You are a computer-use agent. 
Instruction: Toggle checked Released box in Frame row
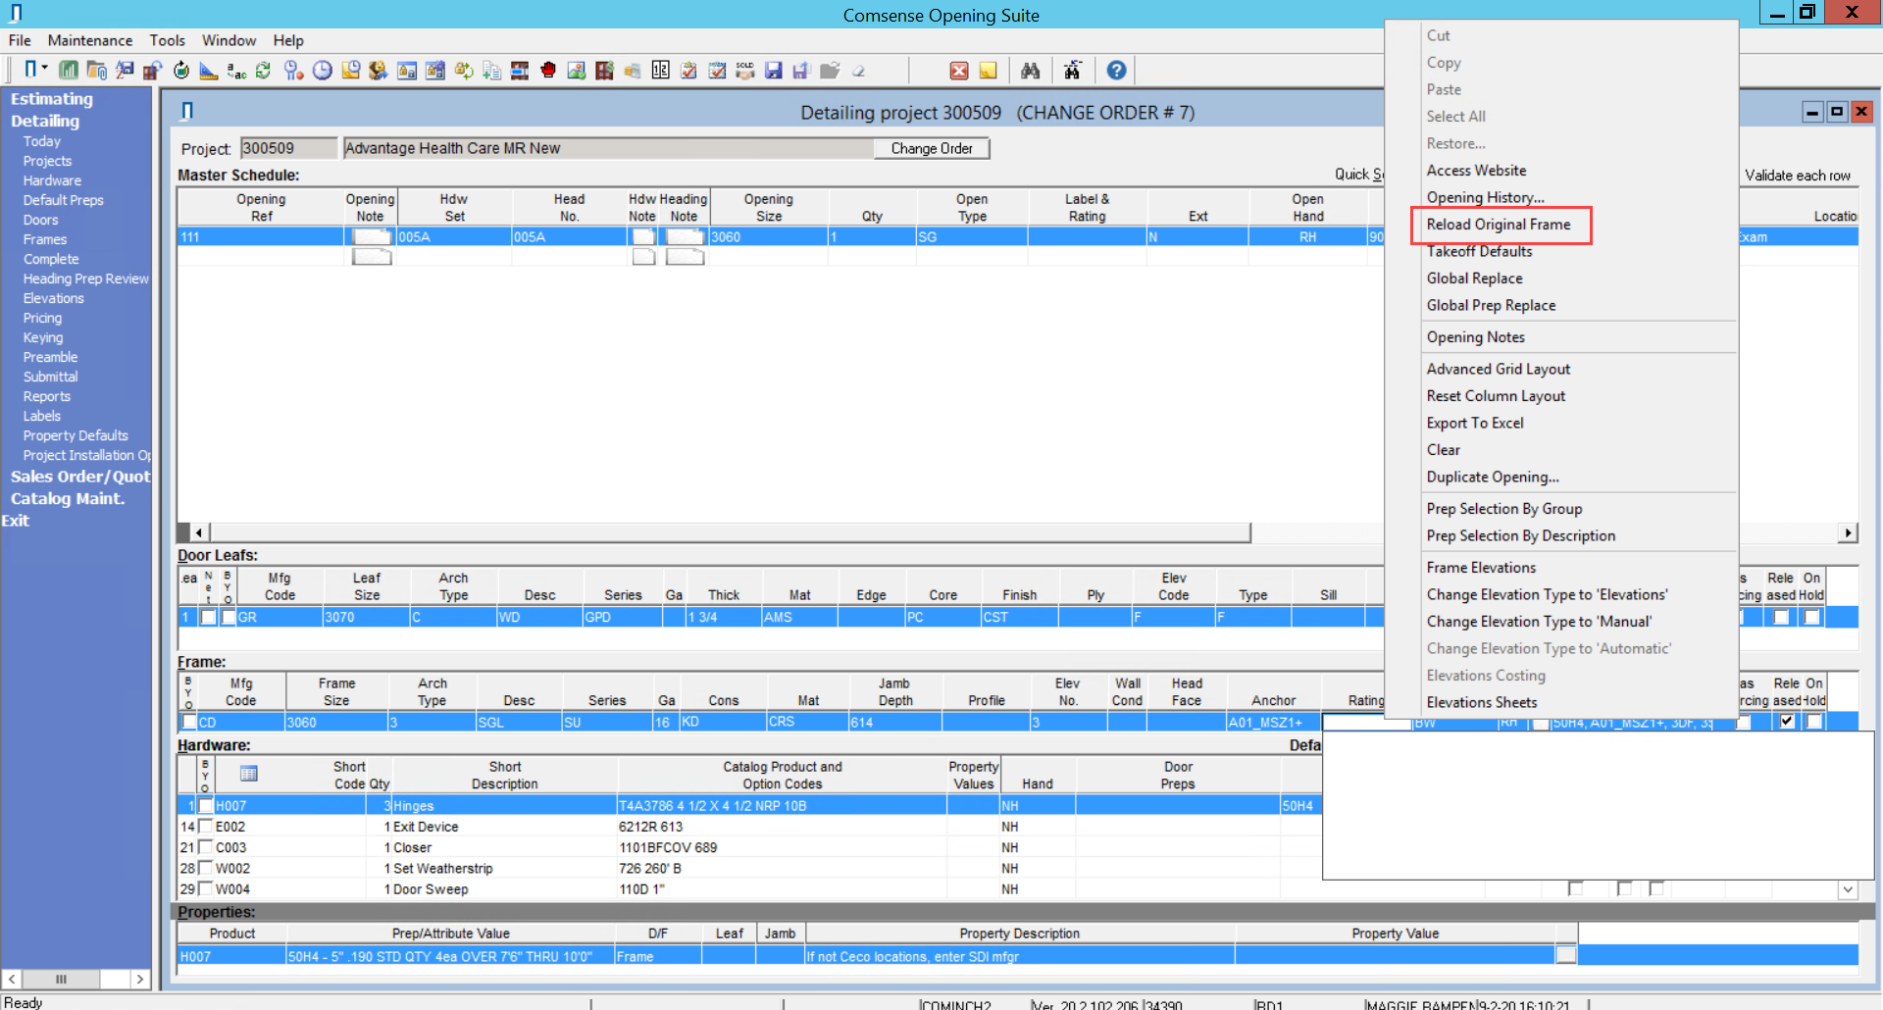coord(1787,721)
